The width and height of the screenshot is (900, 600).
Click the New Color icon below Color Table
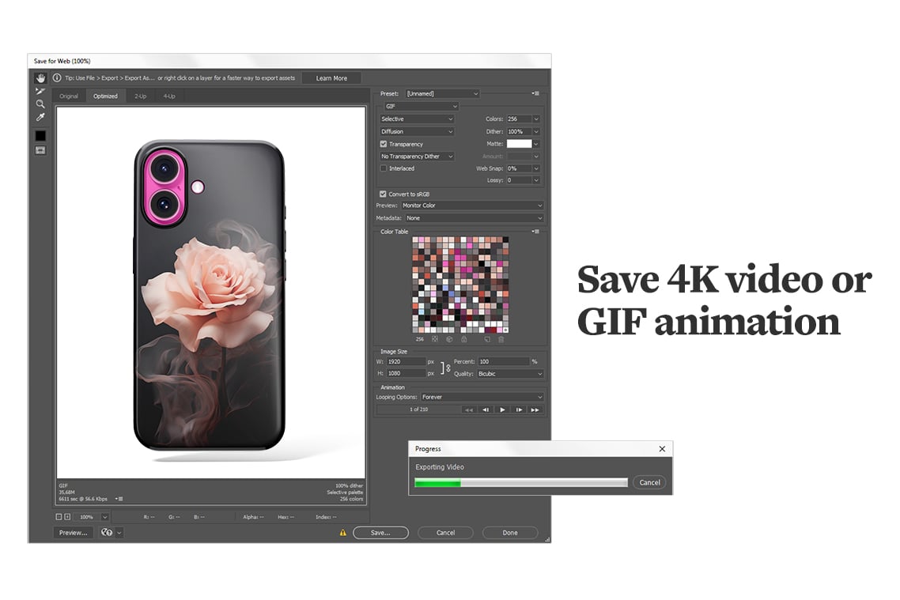[x=487, y=338]
